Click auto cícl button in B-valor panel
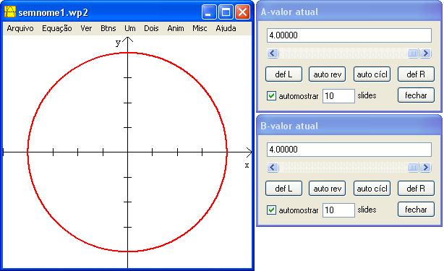This screenshot has width=444, height=271. 372,189
